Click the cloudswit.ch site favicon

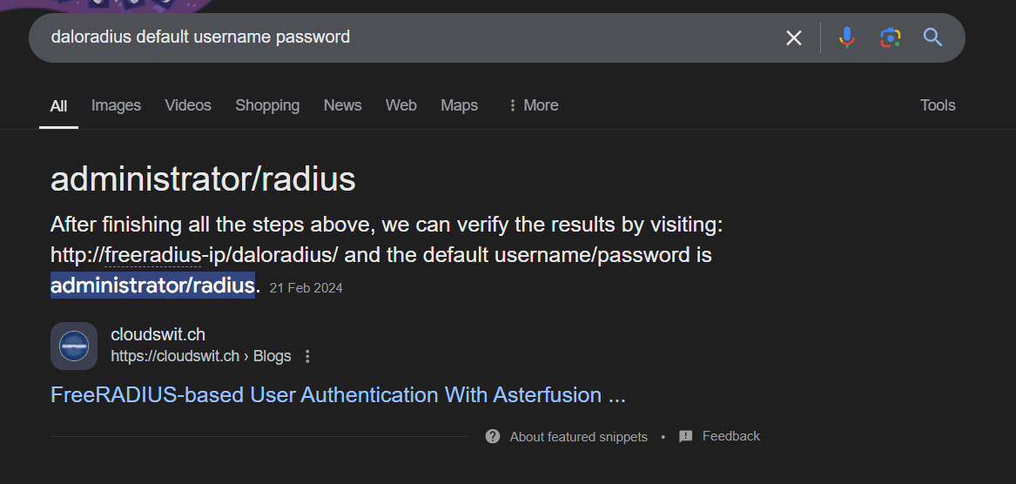click(74, 346)
